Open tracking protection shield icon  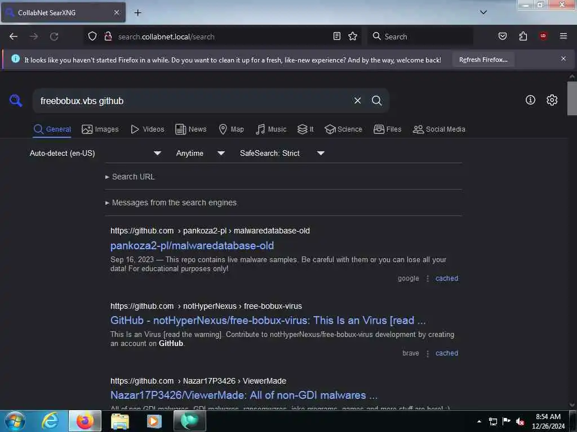tap(92, 36)
